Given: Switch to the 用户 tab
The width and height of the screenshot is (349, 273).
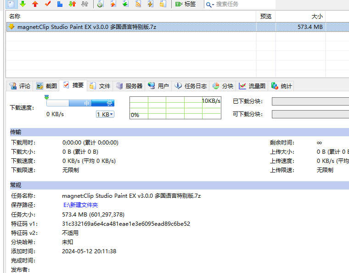Looking at the screenshot, I should (x=158, y=86).
